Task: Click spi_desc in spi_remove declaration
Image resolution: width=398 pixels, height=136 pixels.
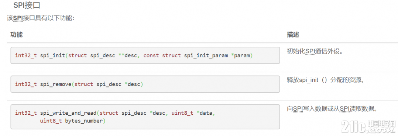Action: (109, 84)
